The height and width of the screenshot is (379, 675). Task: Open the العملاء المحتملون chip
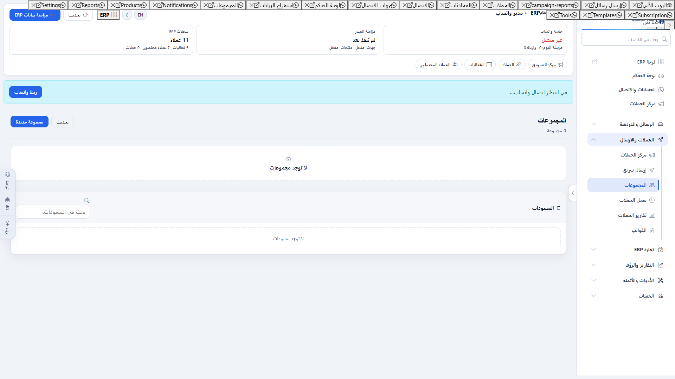pos(438,65)
